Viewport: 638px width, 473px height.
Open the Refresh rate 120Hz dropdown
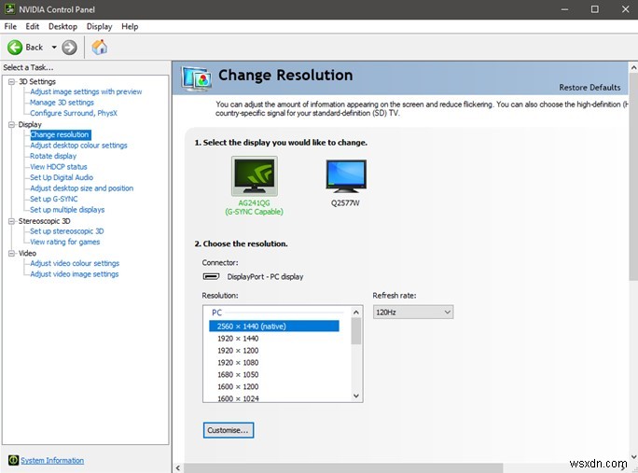pos(413,313)
